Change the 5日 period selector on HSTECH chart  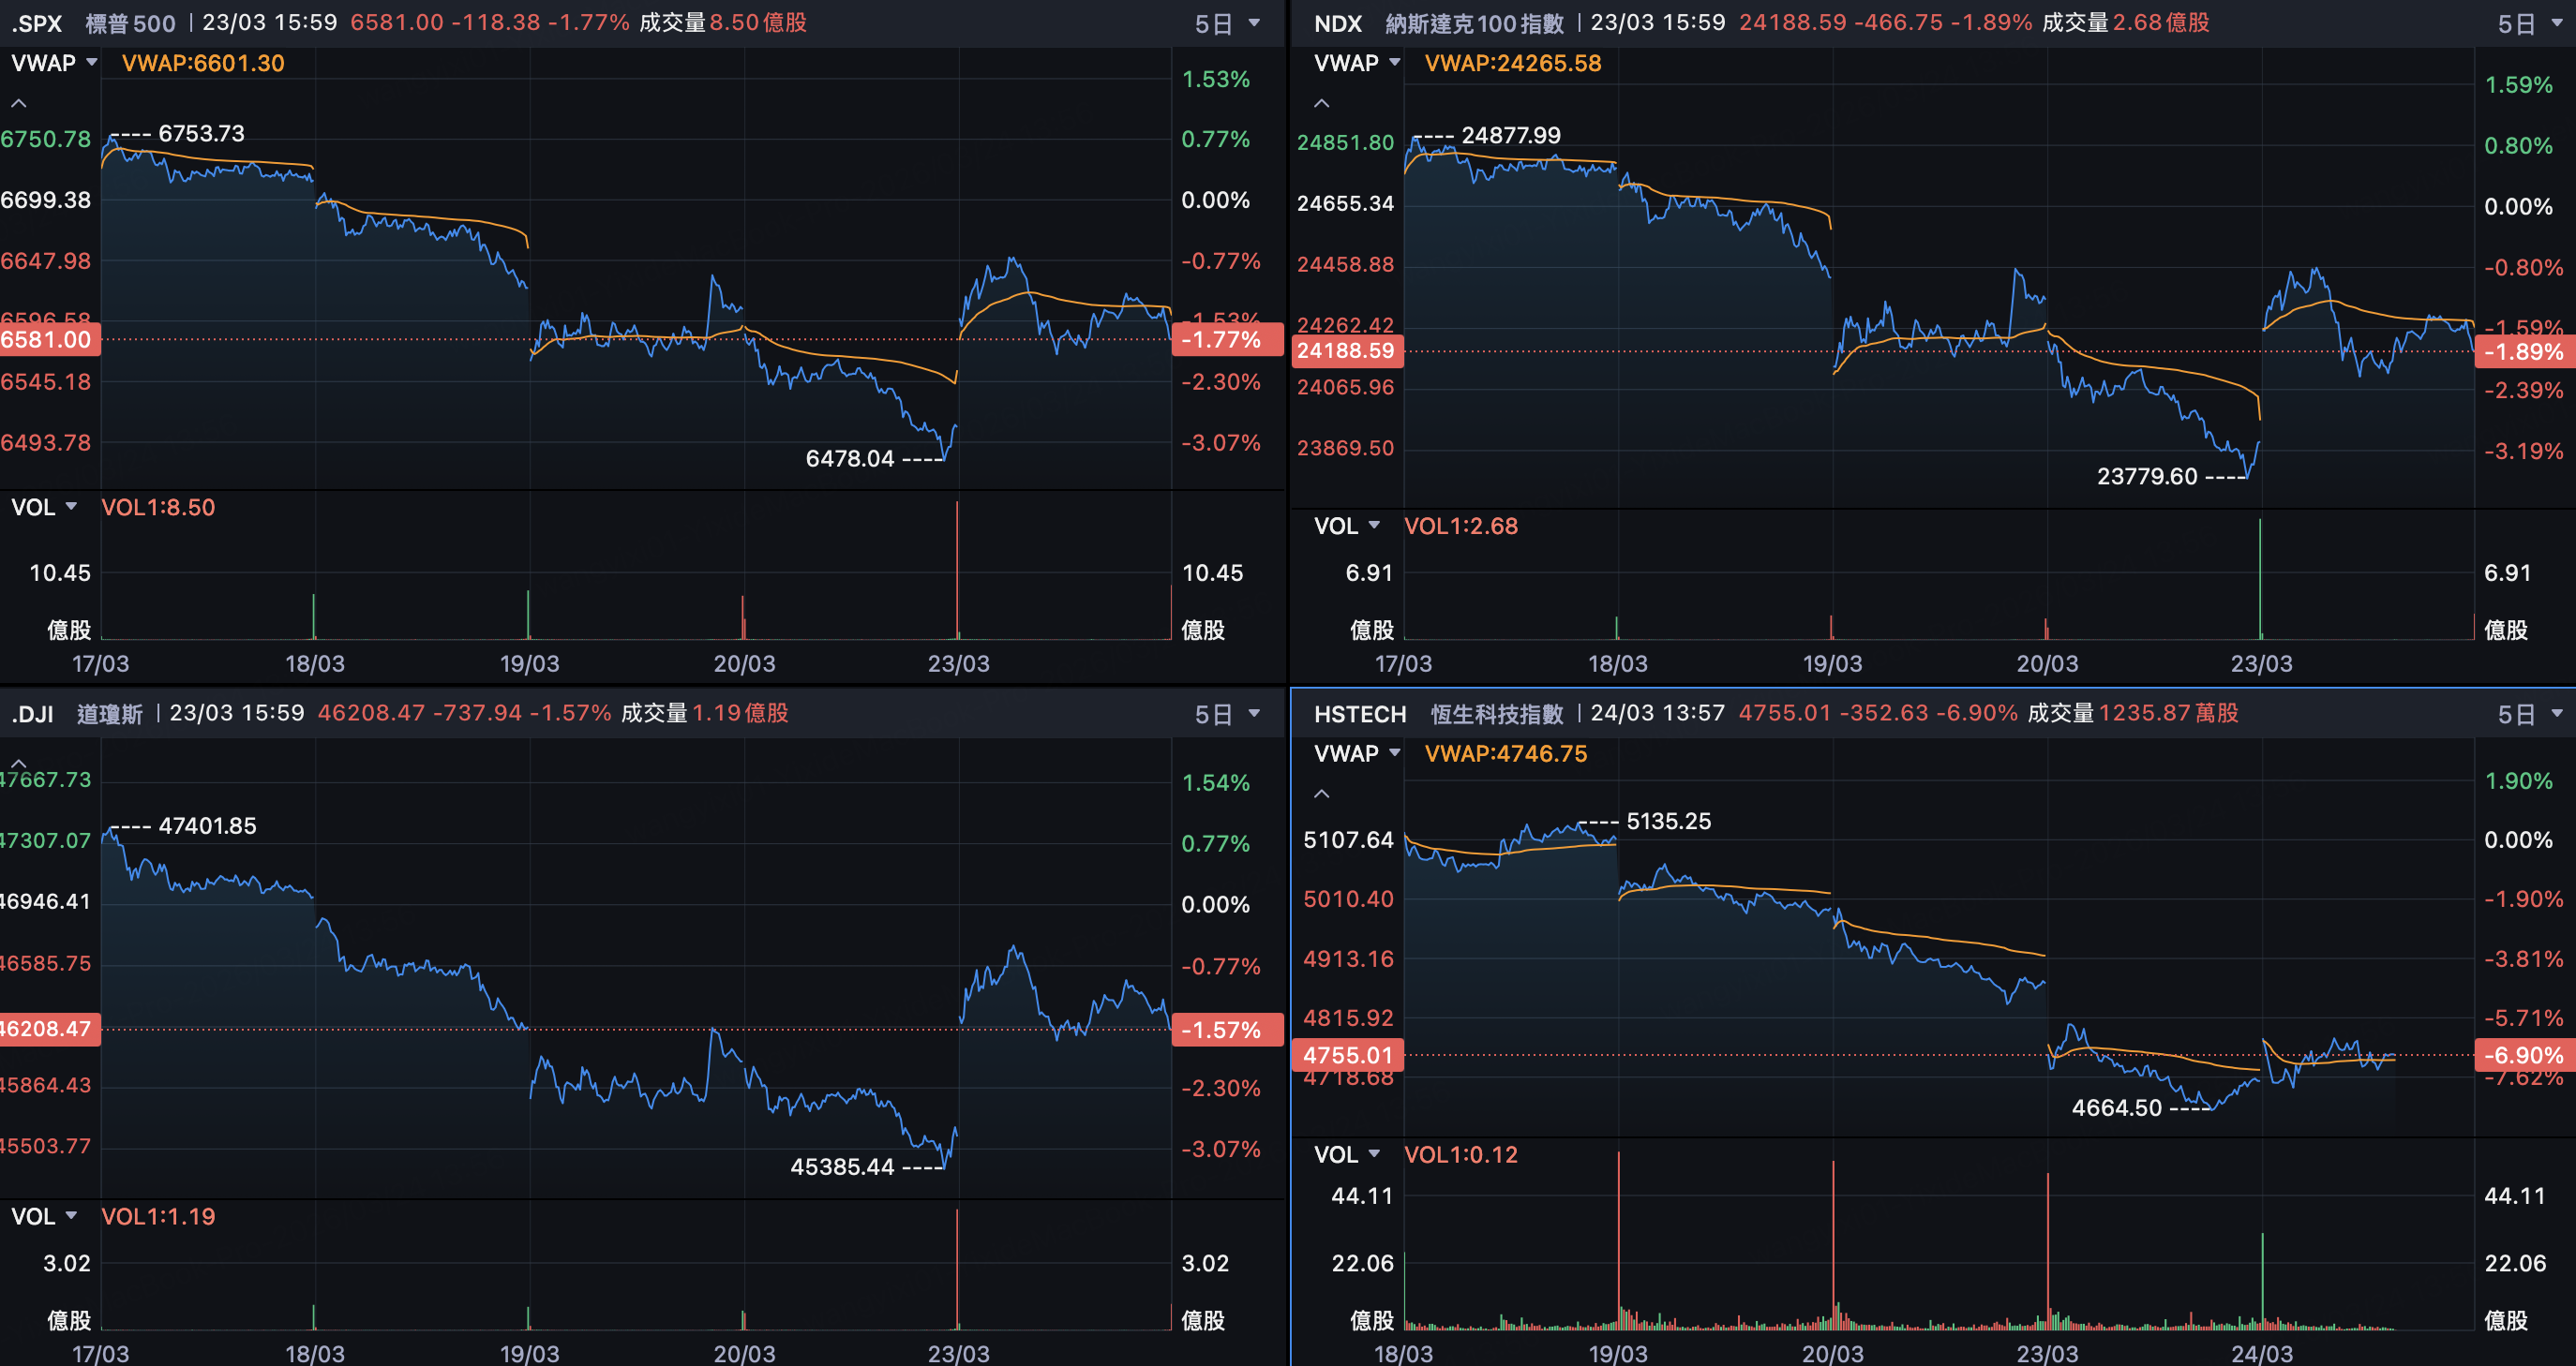point(2529,714)
